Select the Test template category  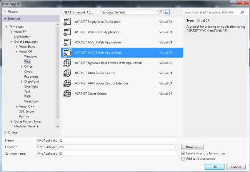27,92
